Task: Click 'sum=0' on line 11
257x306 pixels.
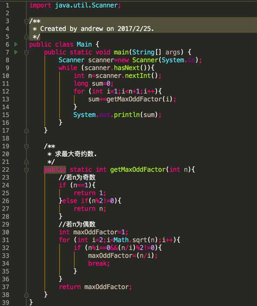Action: (x=101, y=84)
